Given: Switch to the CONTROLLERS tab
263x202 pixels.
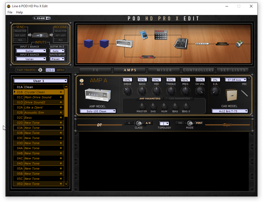Looking at the screenshot, I should [x=198, y=70].
